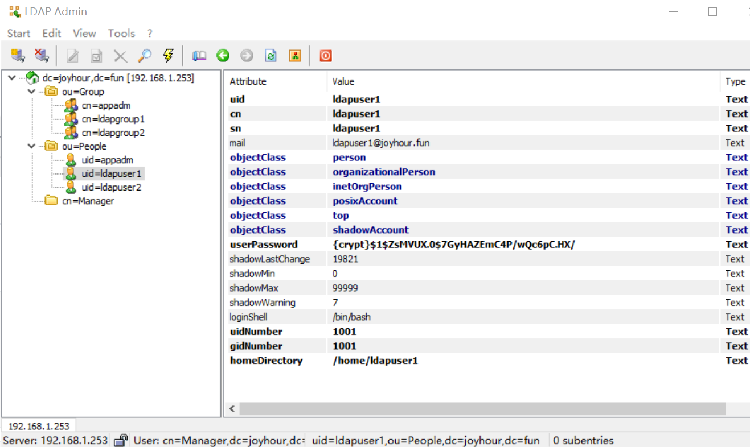Click the maximize window button

pos(712,11)
